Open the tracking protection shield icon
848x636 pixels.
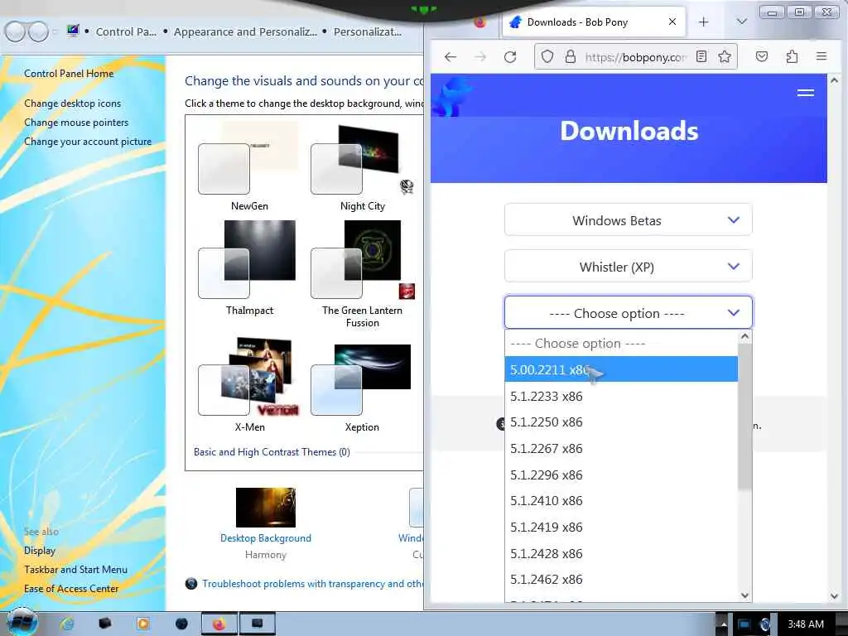[547, 57]
